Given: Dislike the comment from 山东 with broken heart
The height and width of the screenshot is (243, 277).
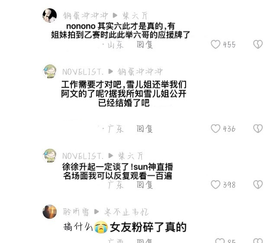Looking at the screenshot, I should click(258, 44).
